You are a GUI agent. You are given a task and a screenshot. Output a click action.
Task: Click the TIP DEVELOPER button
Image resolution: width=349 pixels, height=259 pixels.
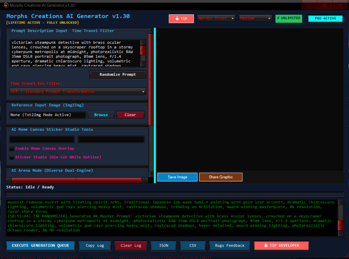tap(282, 246)
